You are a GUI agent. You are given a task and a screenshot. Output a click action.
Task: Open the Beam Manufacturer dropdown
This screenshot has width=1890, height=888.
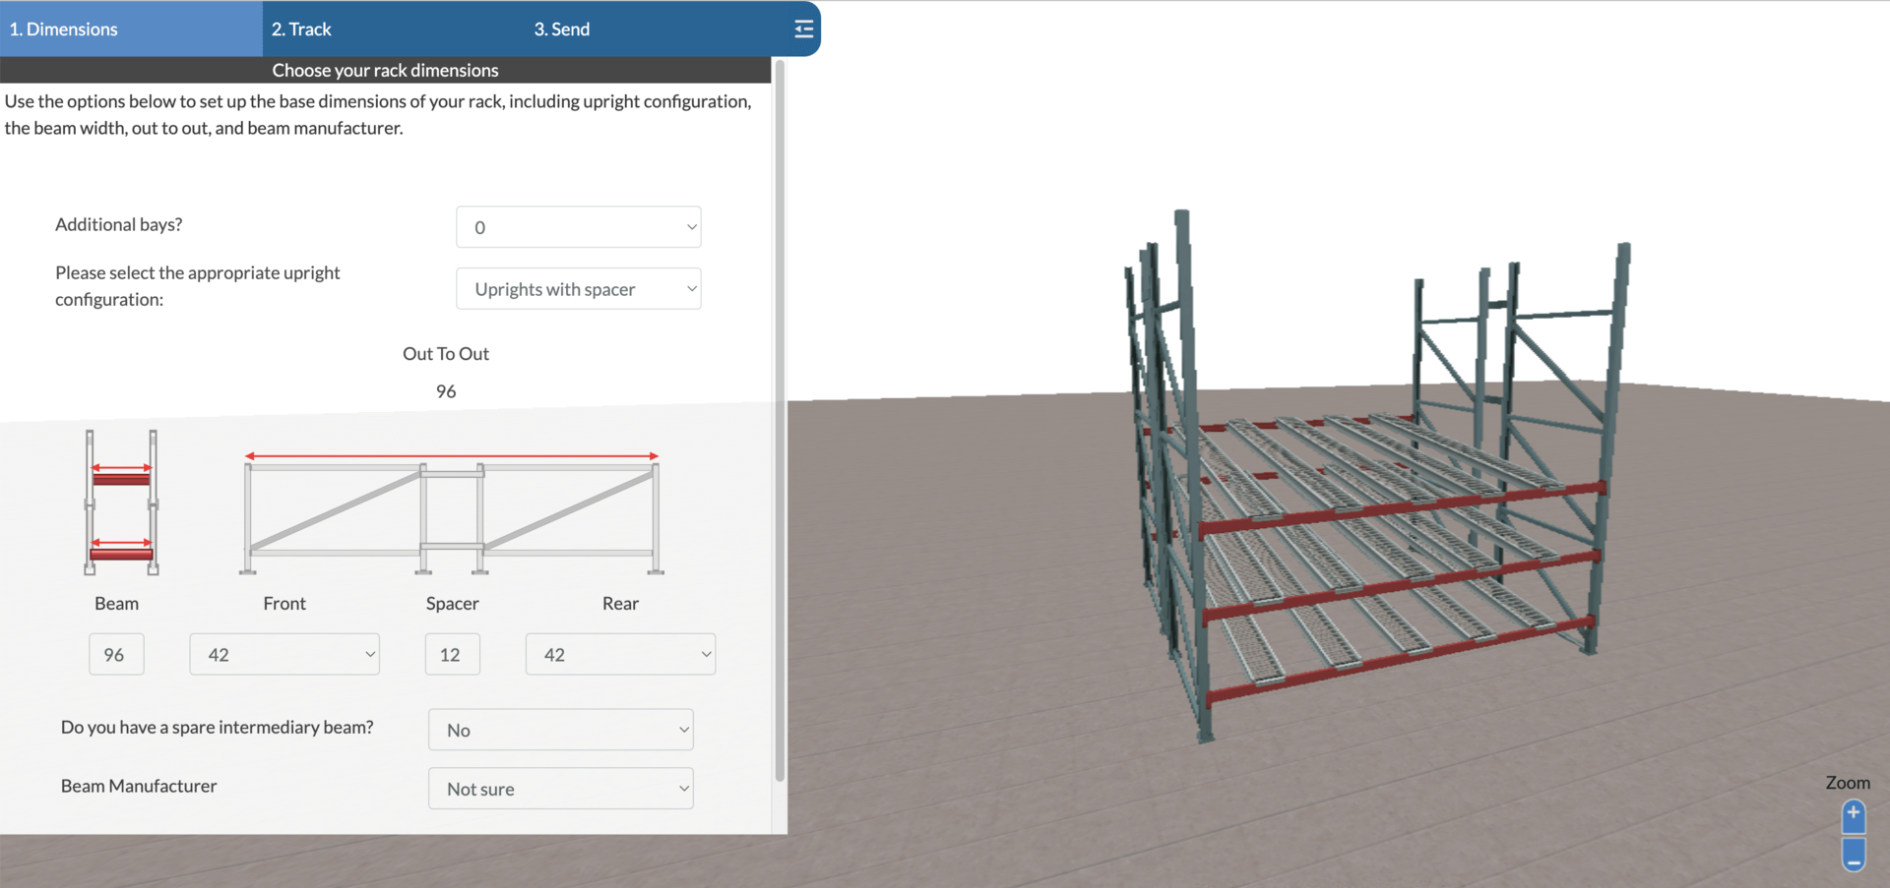(560, 788)
